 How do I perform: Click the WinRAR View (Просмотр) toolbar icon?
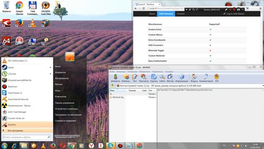point(144,78)
